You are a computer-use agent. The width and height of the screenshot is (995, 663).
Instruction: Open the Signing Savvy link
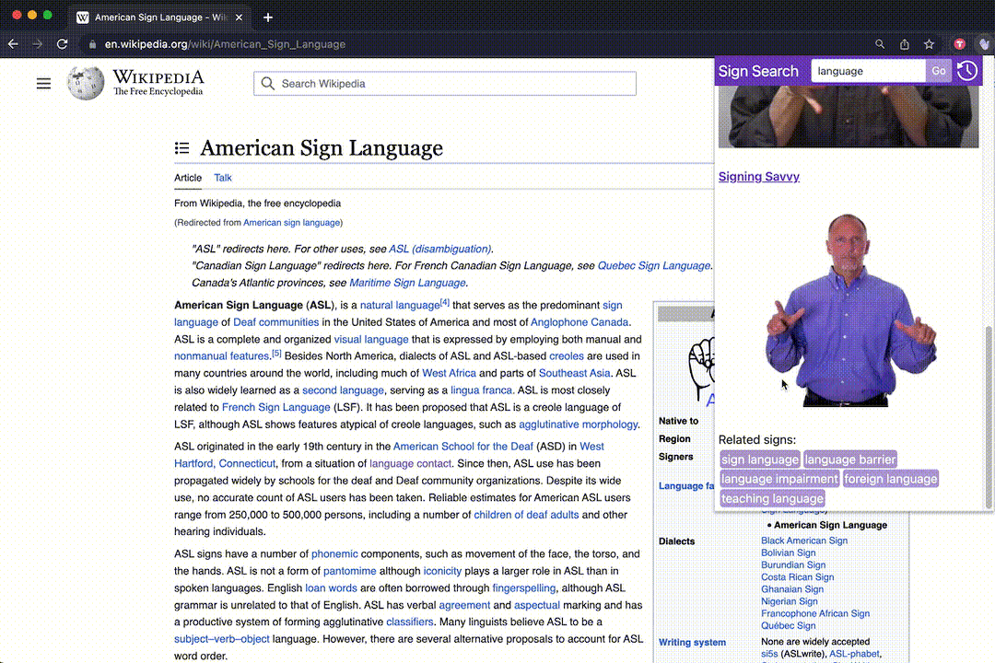pos(758,177)
